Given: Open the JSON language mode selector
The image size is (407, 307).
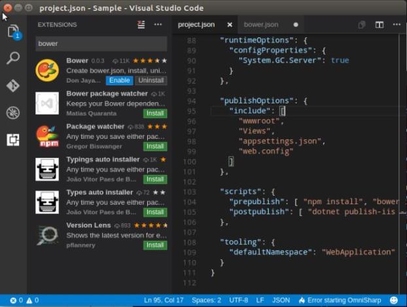Looking at the screenshot, I should [281, 300].
